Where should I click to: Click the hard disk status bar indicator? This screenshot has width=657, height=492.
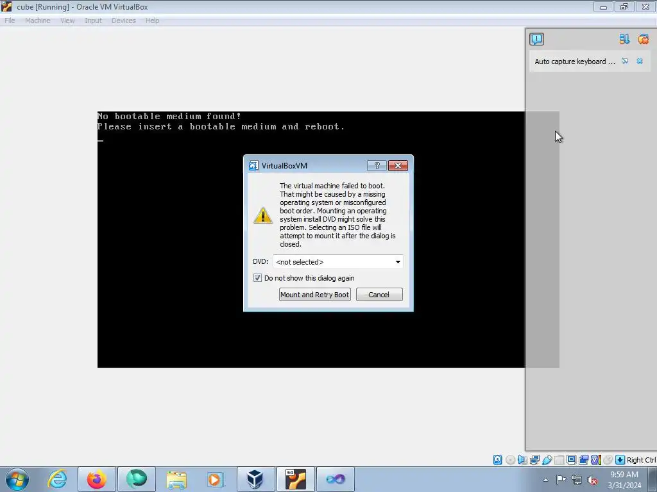coord(497,460)
